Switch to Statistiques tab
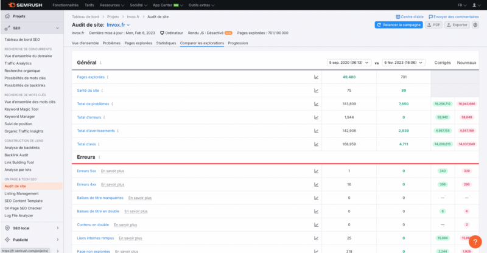Screen dimensions: 487x253 166,43
